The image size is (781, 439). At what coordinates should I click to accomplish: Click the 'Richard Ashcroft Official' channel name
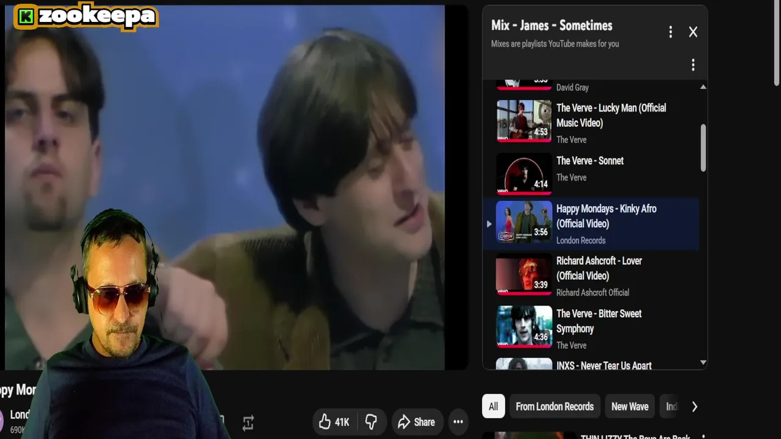point(592,293)
